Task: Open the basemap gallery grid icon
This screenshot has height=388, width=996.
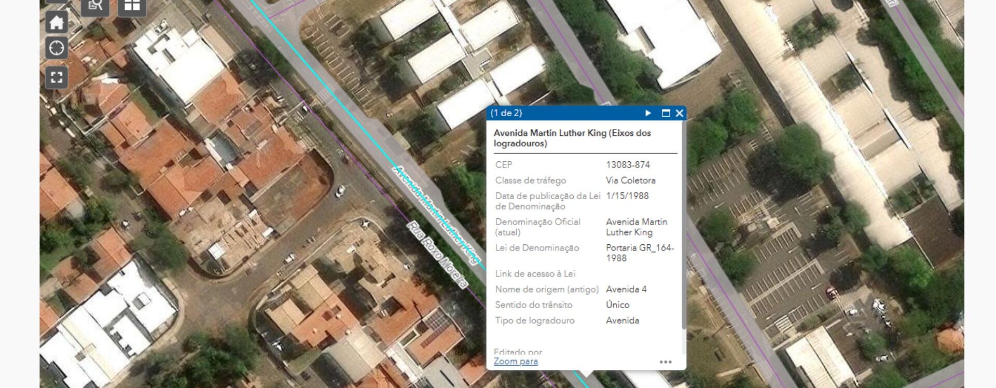Action: [x=132, y=6]
